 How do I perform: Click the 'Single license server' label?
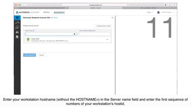31,26
